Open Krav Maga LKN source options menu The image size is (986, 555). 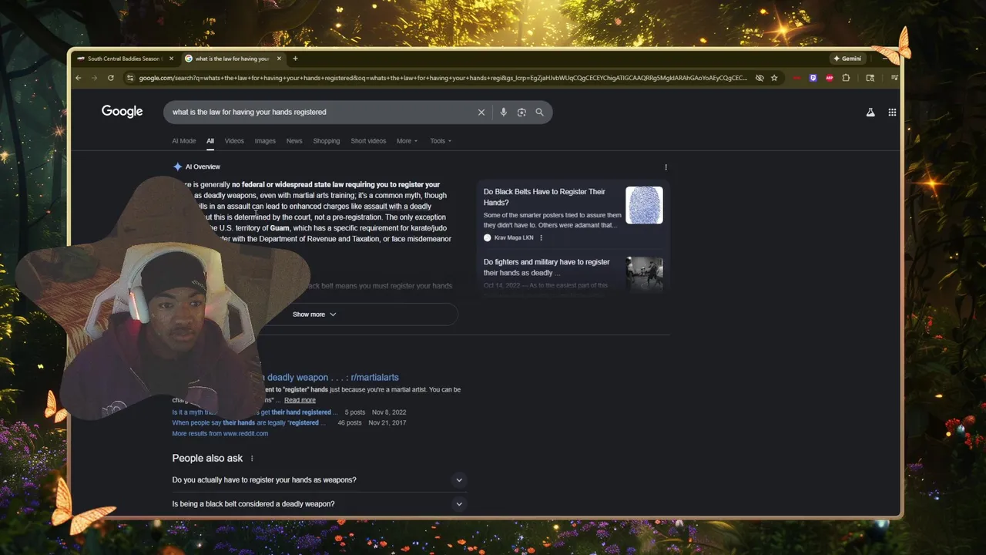click(x=541, y=238)
